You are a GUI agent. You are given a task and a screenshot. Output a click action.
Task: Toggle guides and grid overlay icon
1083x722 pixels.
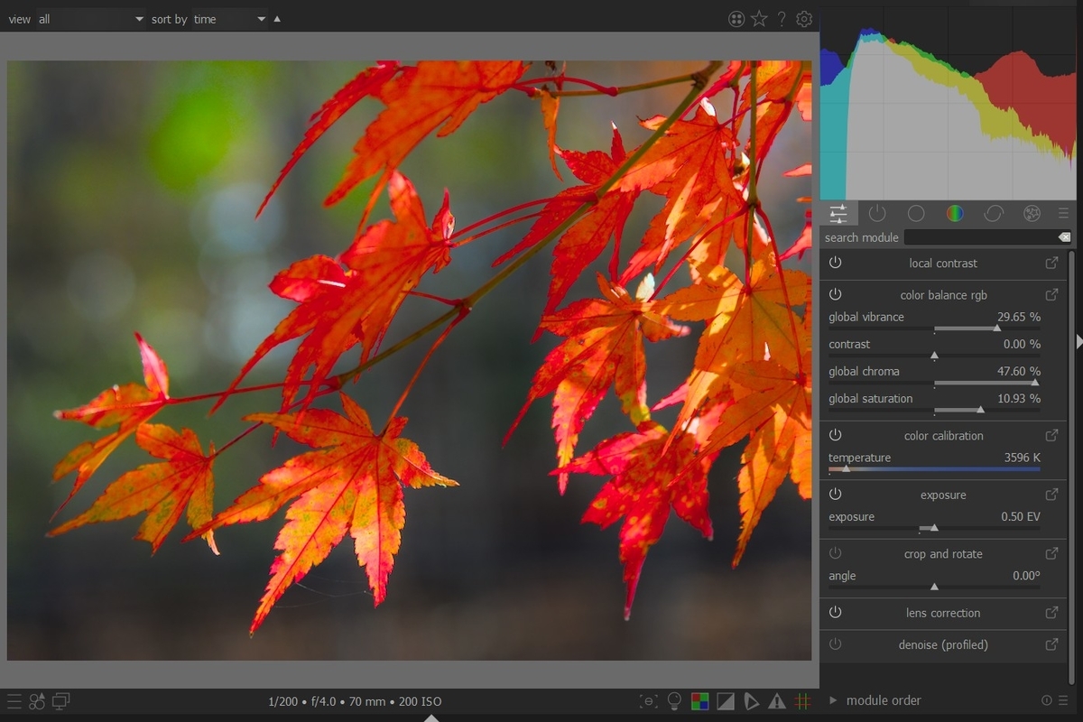coord(802,701)
